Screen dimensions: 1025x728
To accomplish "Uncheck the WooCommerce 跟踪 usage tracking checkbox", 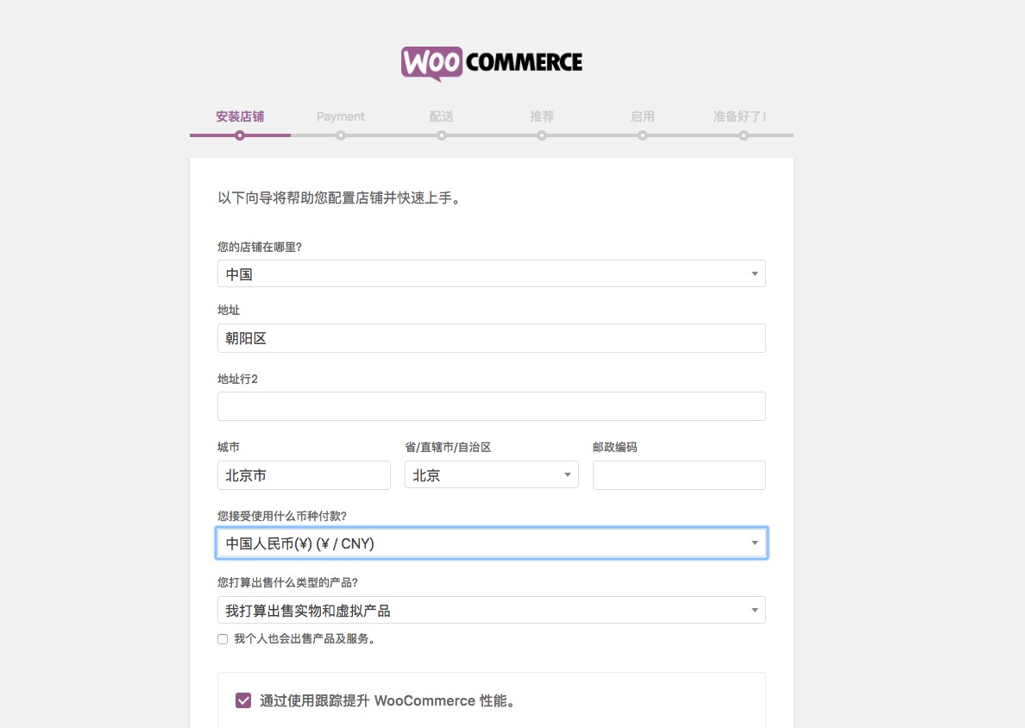I will (243, 700).
